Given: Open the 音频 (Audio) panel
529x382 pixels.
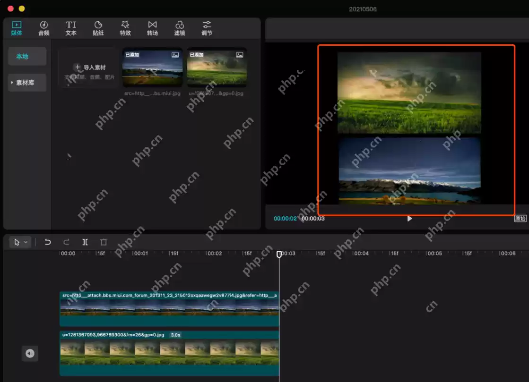Looking at the screenshot, I should pyautogui.click(x=43, y=27).
